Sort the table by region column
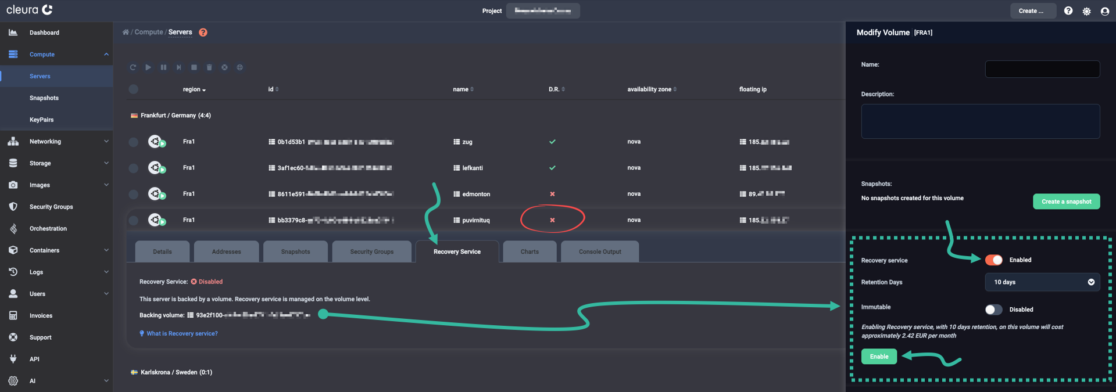The width and height of the screenshot is (1116, 392). (194, 89)
